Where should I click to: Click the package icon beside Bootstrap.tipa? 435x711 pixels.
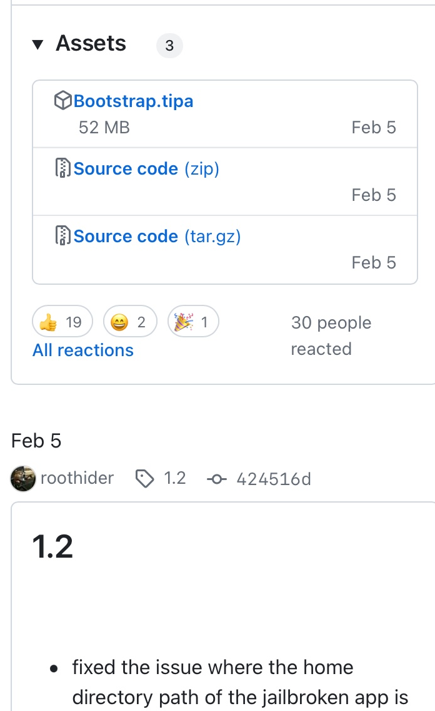pyautogui.click(x=63, y=100)
